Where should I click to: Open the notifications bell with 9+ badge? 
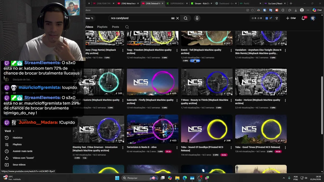click(303, 18)
